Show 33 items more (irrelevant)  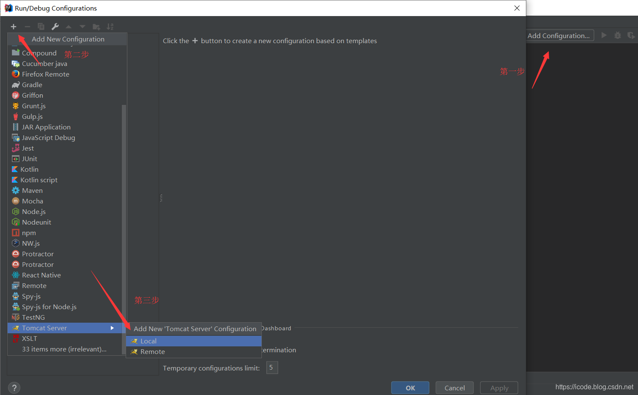tap(64, 349)
